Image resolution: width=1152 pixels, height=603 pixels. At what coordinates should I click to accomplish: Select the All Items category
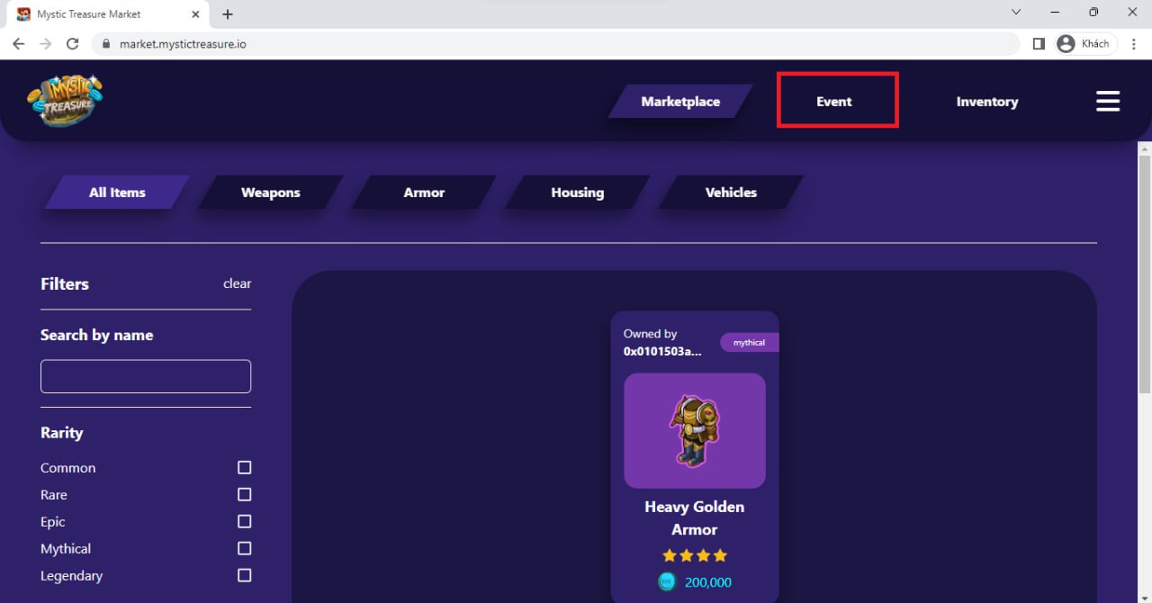pyautogui.click(x=117, y=192)
